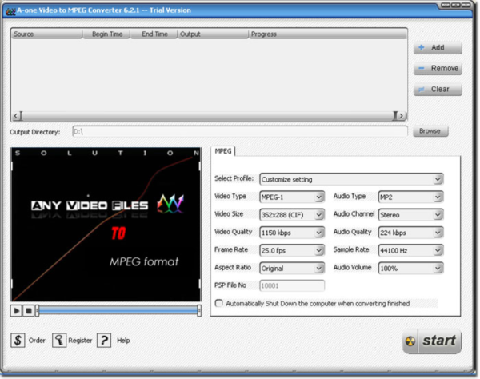Open the Audio Volume dropdown
This screenshot has height=379, width=480.
click(411, 269)
